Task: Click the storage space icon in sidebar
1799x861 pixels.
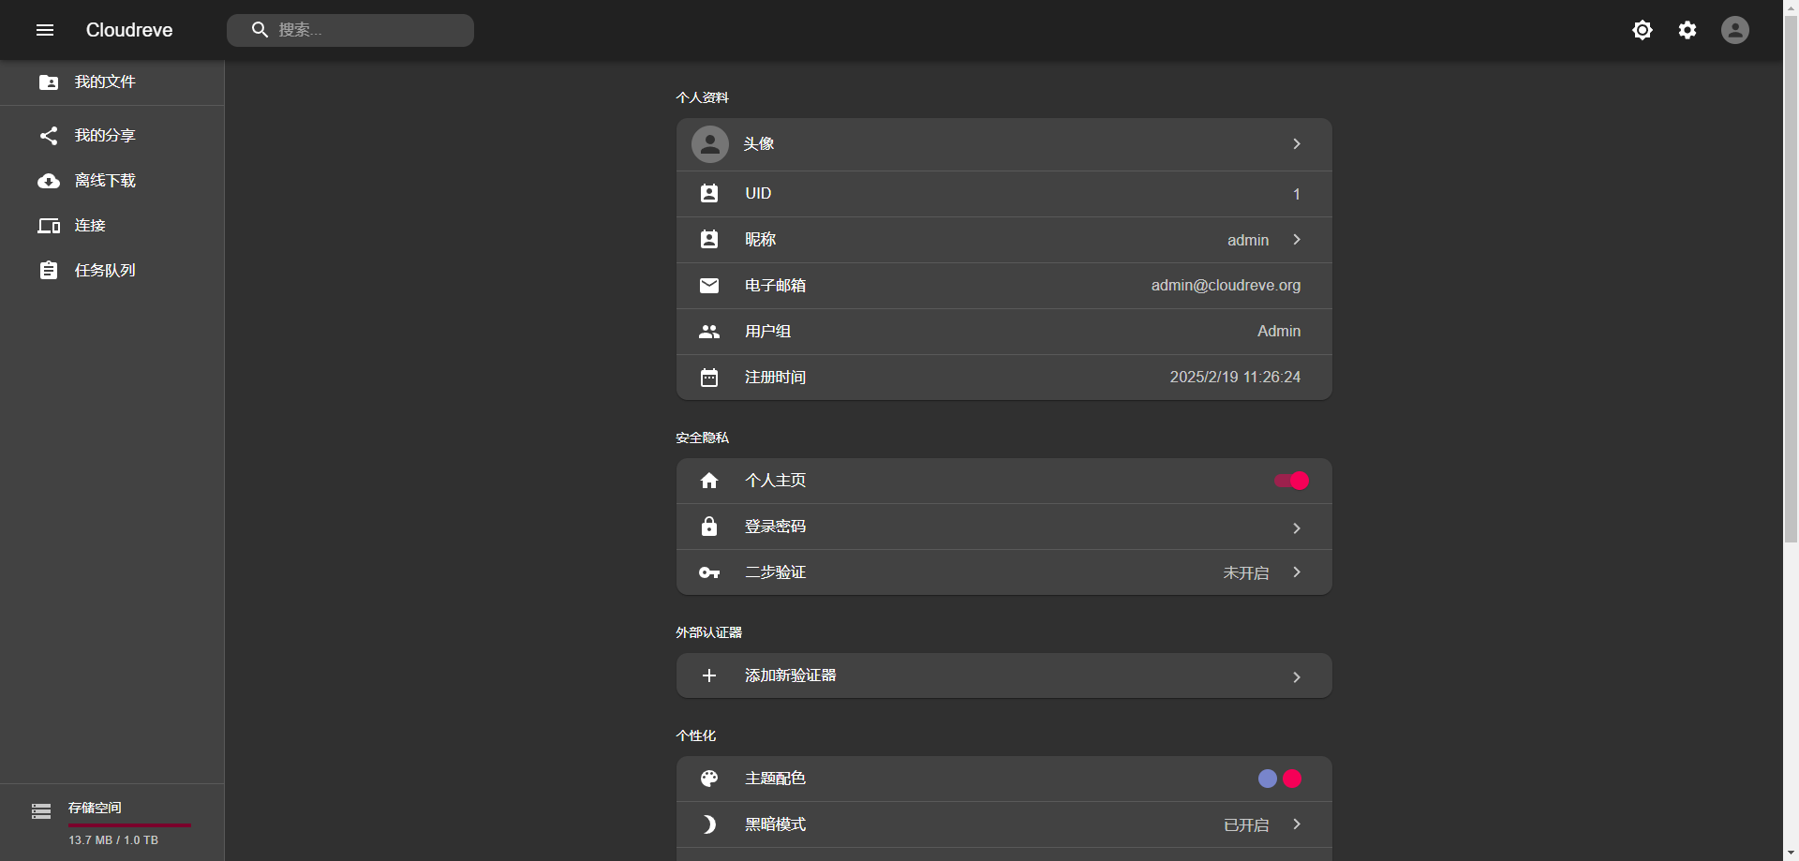Action: tap(41, 811)
